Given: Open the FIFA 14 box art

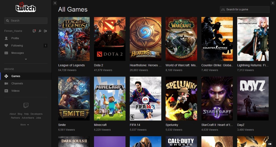Looking at the screenshot, I should (146, 98).
